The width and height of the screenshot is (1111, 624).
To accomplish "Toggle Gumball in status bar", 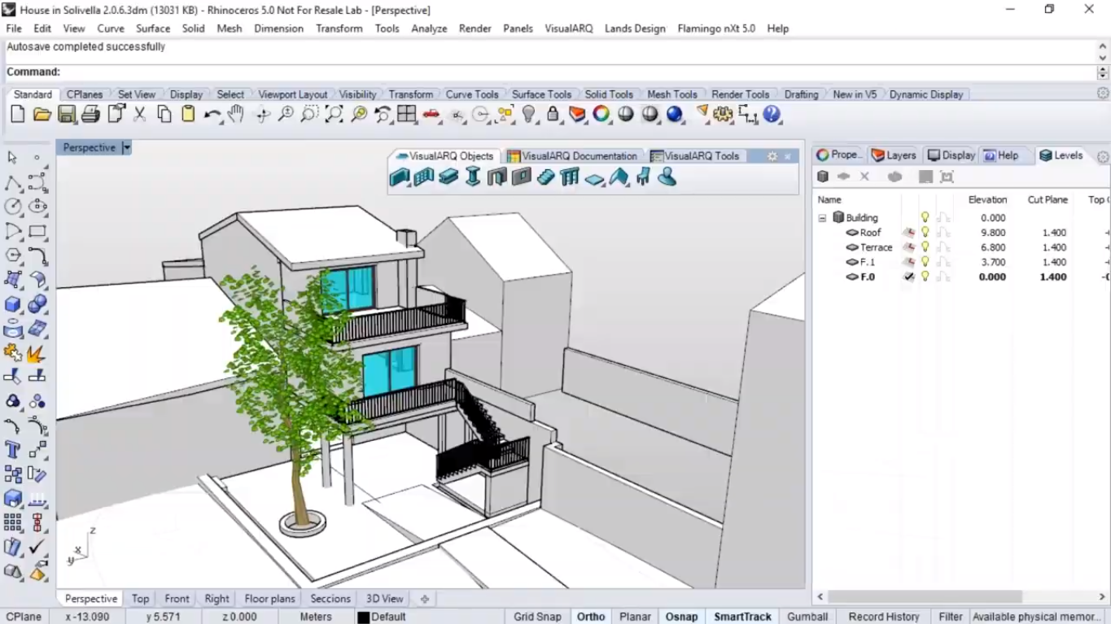I will pyautogui.click(x=807, y=617).
